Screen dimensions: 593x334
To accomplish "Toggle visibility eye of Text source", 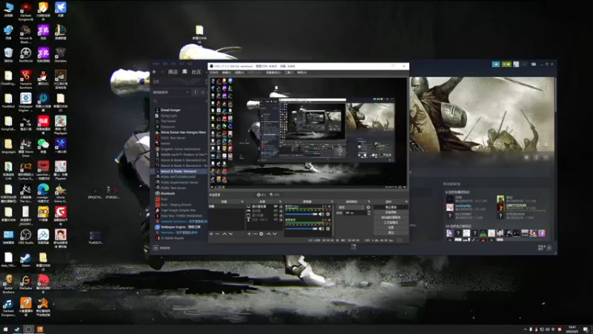I will (275, 220).
